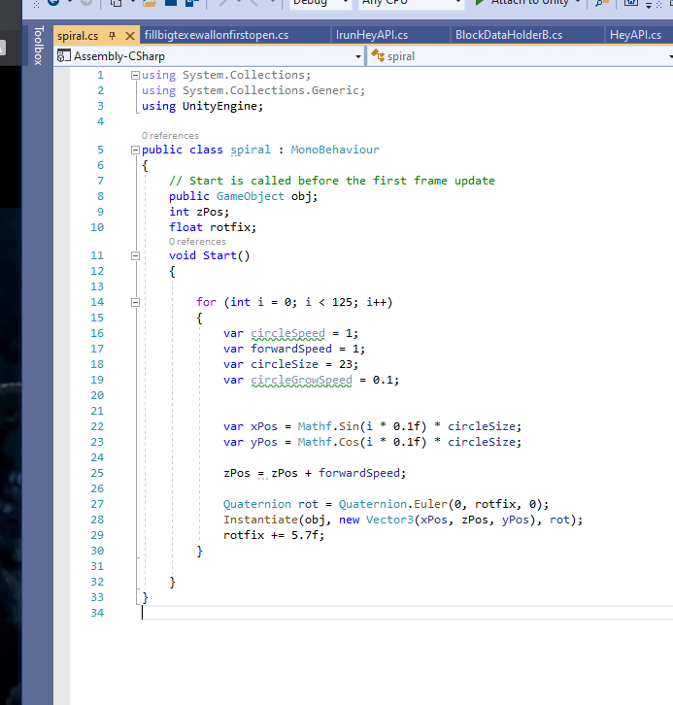Open the Toolbox side panel

(38, 46)
